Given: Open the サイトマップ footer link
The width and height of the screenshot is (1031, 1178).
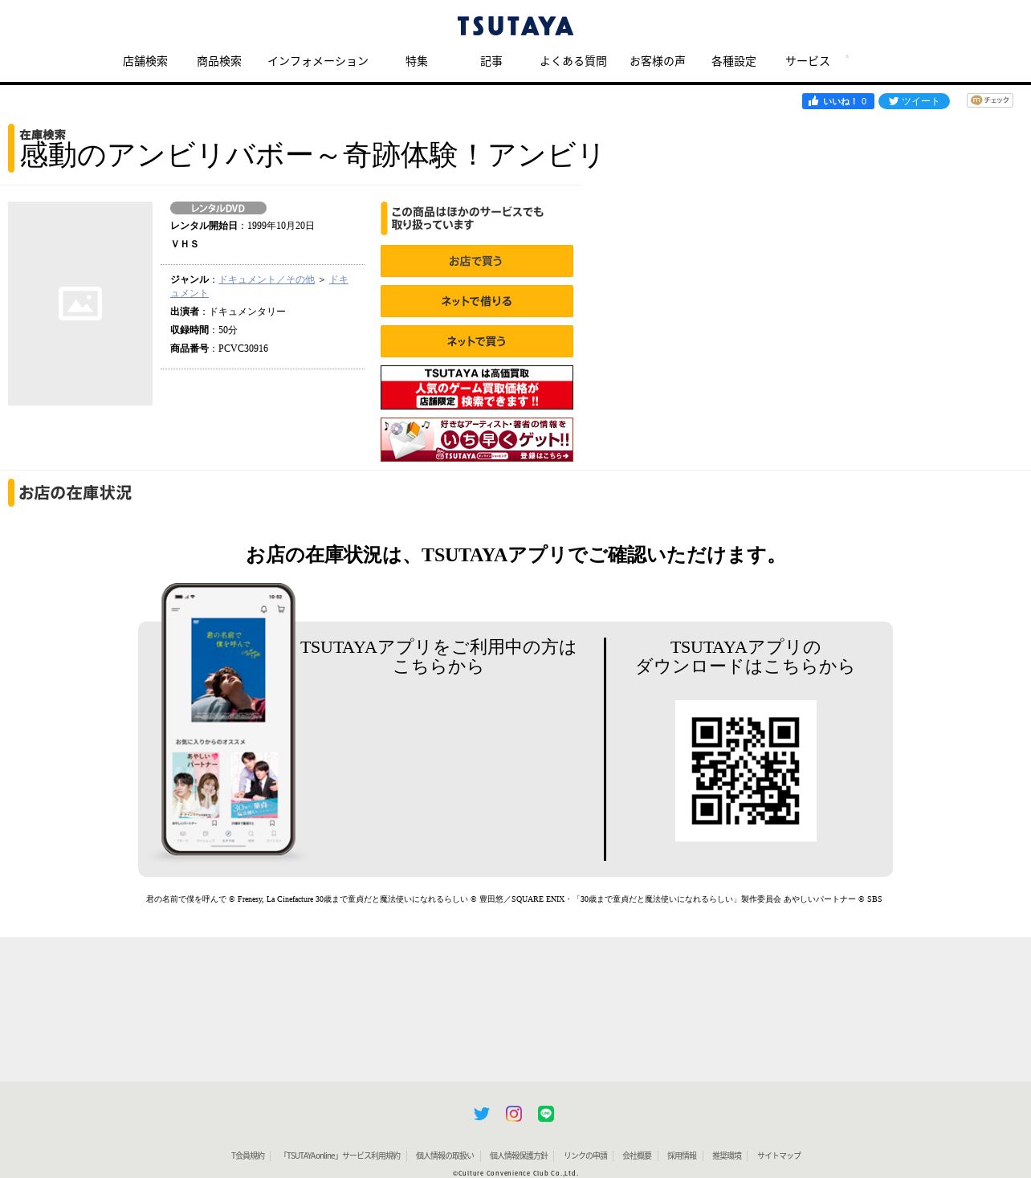Looking at the screenshot, I should click(x=779, y=1156).
